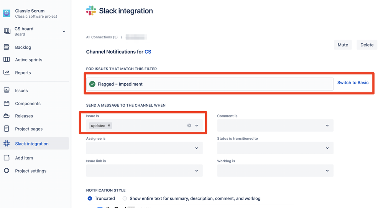Click the CS board icon
Viewport: 383px width, 208px height.
[x=7, y=31]
